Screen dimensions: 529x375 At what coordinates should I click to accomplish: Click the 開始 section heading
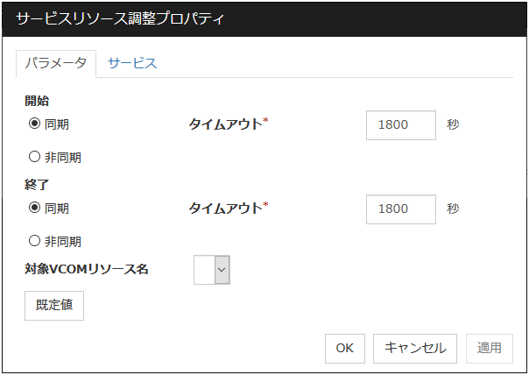pos(37,101)
